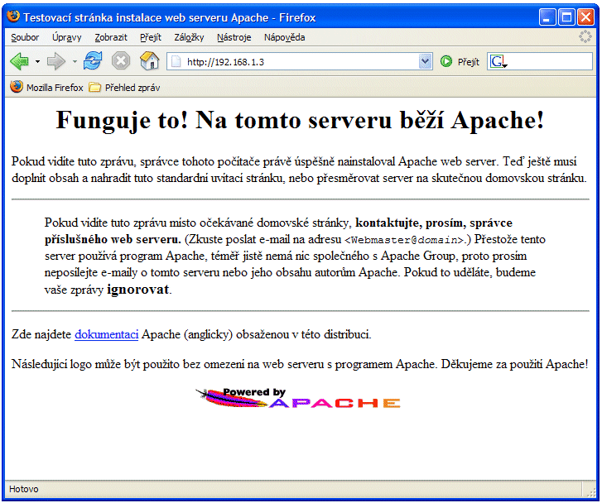Close the Firefox window
Viewport: 602px width, 503px height.
tap(586, 17)
